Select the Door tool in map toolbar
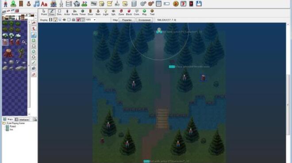This screenshot has height=163, width=292. click(90, 12)
